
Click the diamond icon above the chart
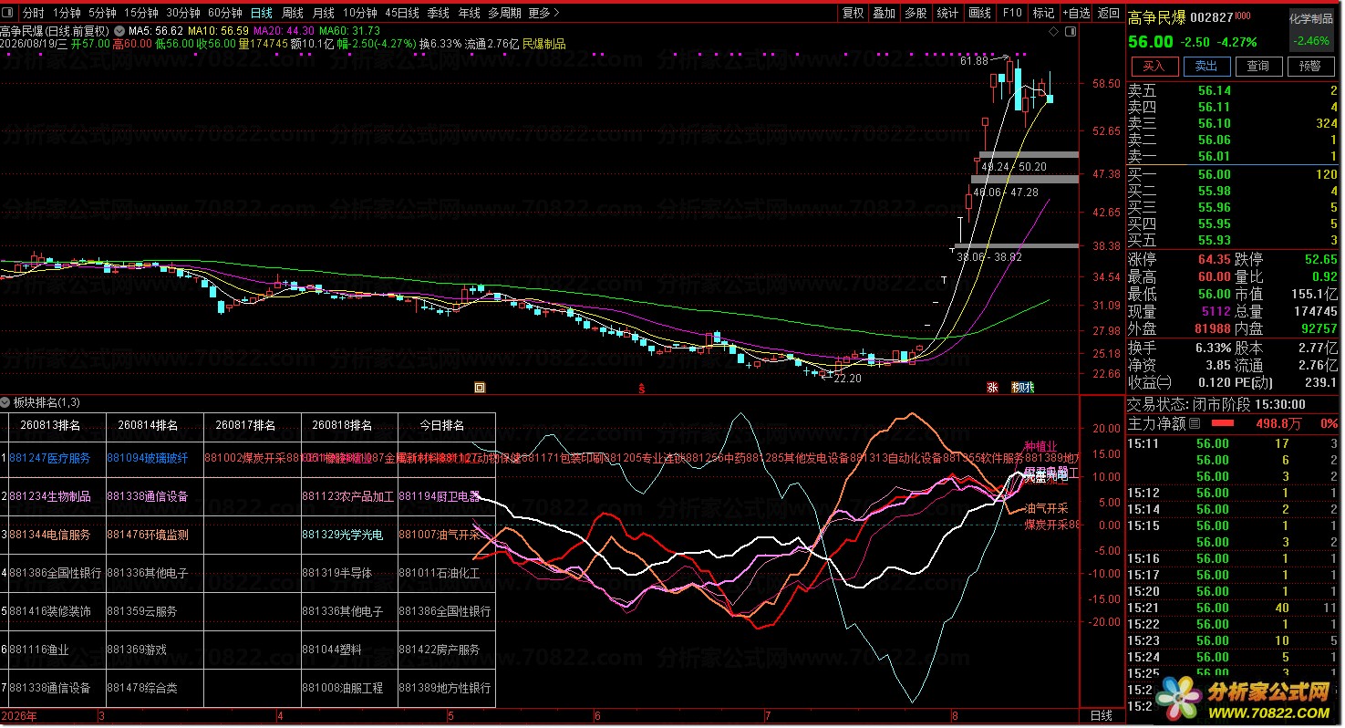pyautogui.click(x=1055, y=31)
